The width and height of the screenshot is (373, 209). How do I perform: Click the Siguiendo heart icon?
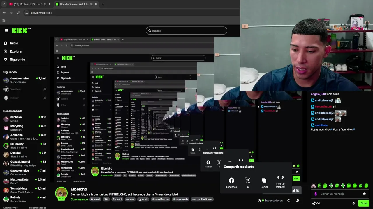click(5, 60)
